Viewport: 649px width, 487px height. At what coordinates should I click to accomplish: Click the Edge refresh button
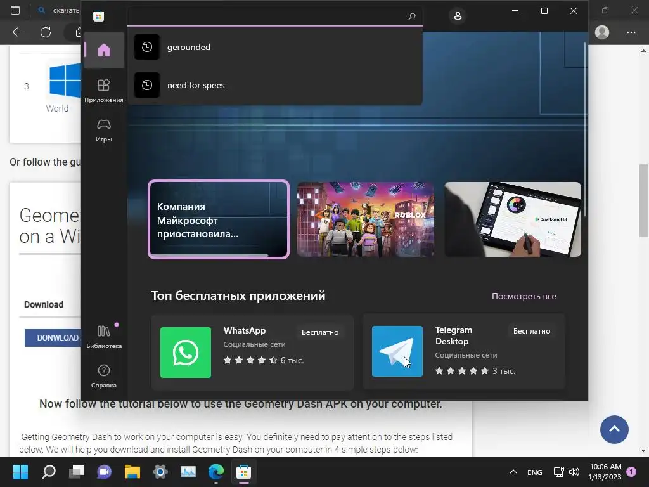click(x=46, y=32)
